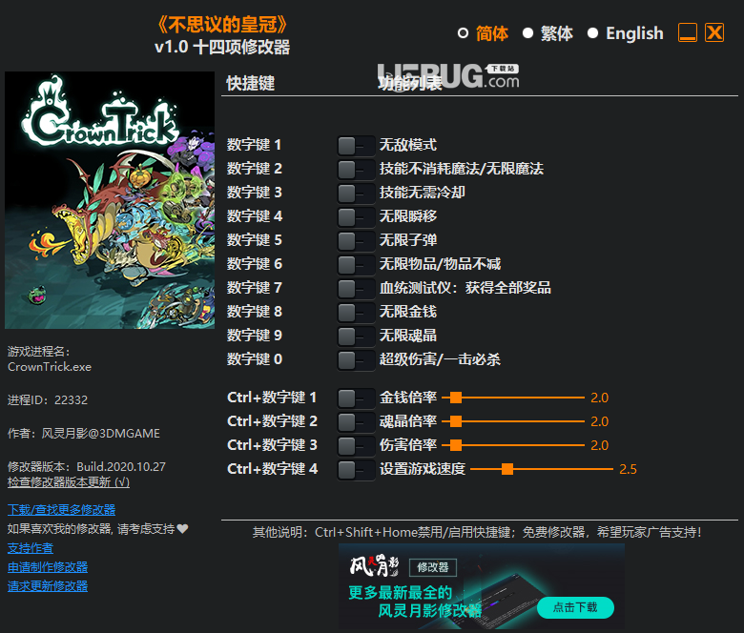
Task: Turn on 设置游戏速度 switch
Action: 356,470
